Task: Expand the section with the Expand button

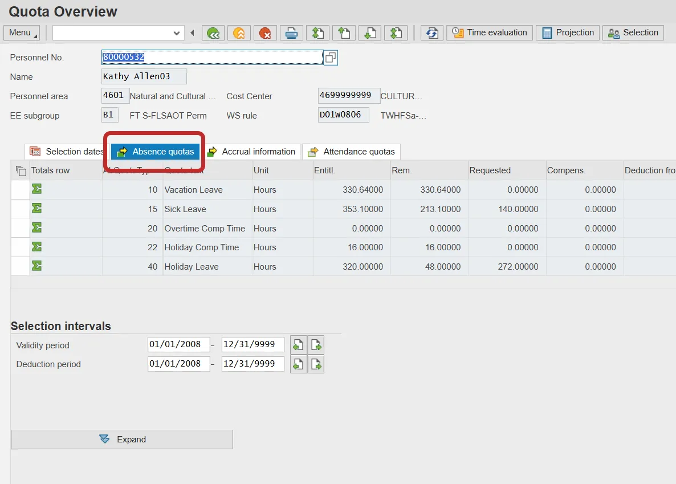Action: tap(122, 440)
